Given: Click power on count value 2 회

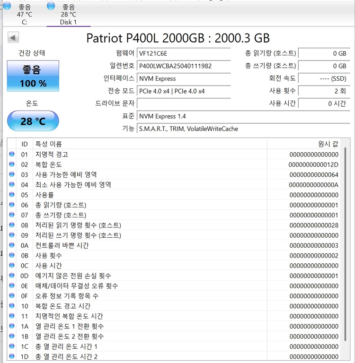Looking at the screenshot, I should 324,91.
